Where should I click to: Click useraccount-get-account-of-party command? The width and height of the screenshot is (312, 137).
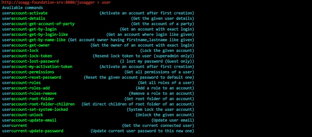click(x=38, y=24)
